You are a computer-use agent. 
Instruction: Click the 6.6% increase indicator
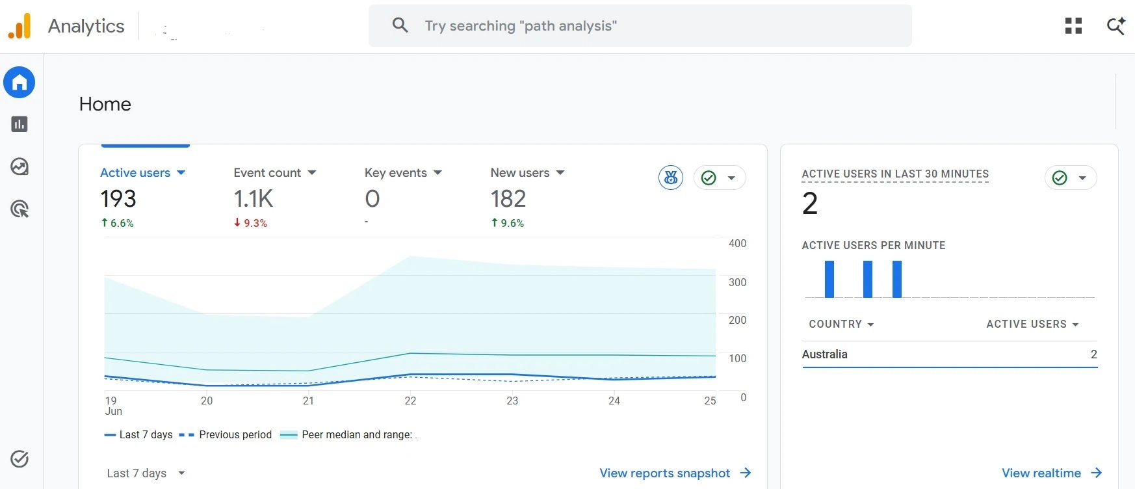point(118,223)
